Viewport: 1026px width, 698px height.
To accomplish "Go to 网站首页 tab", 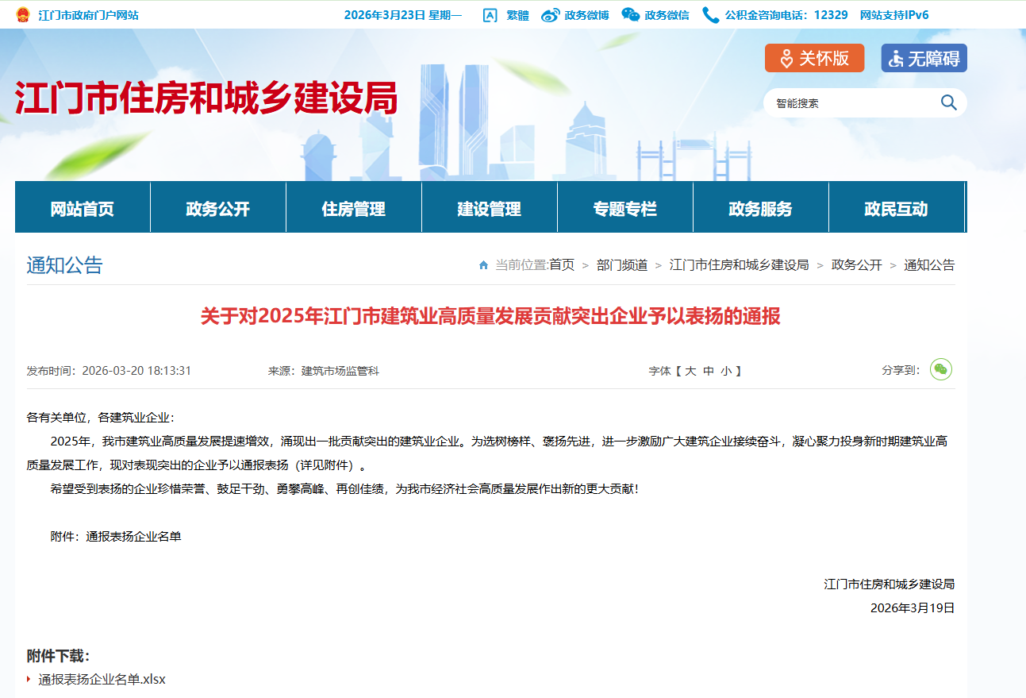I will tap(82, 209).
